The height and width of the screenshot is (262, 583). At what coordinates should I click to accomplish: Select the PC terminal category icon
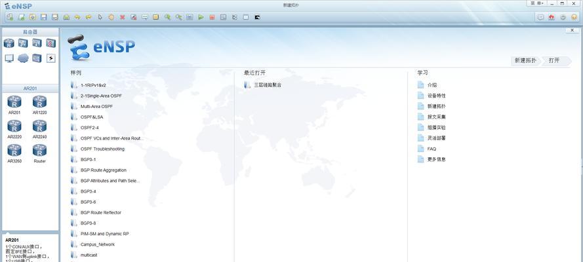tap(9, 58)
